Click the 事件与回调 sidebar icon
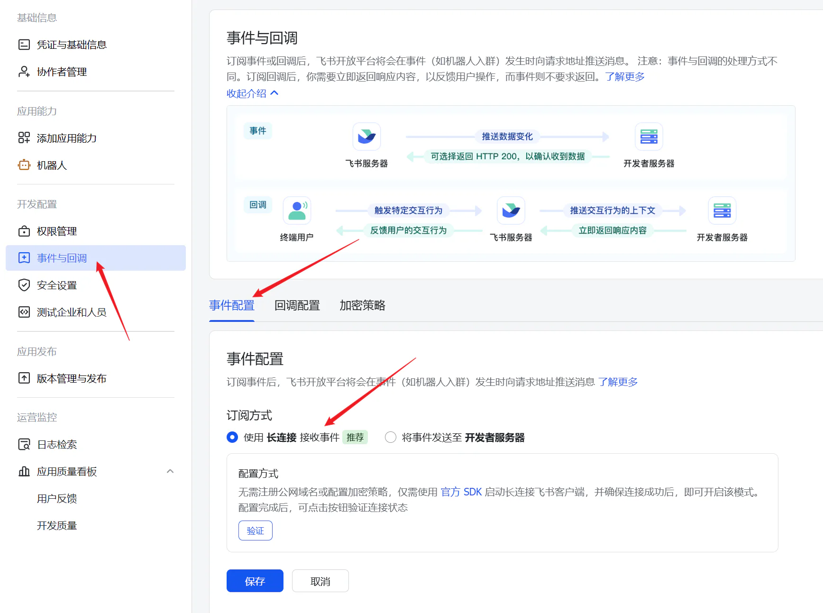823x613 pixels. (24, 258)
